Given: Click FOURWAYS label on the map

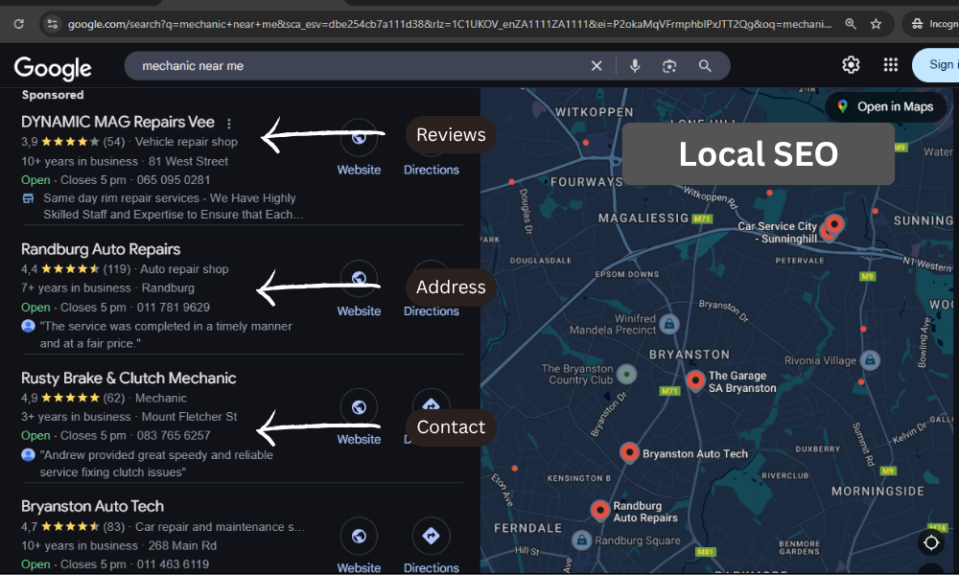Looking at the screenshot, I should [x=586, y=182].
